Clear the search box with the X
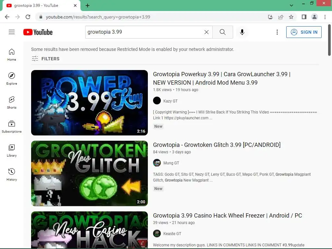Image resolution: width=332 pixels, height=249 pixels. pyautogui.click(x=207, y=32)
